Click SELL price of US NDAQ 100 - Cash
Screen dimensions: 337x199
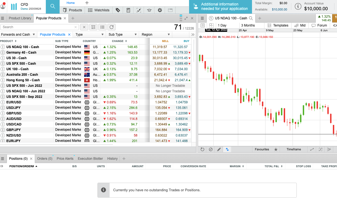click(x=160, y=47)
